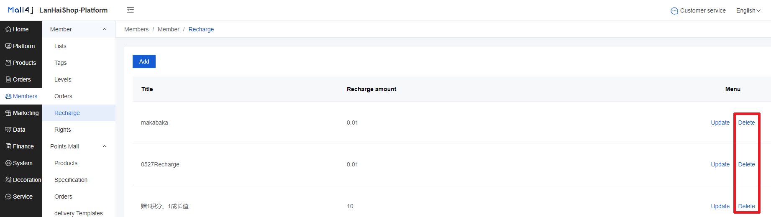Screen dimensions: 771x217
Task: Select the Tags submenu item
Action: coord(61,63)
